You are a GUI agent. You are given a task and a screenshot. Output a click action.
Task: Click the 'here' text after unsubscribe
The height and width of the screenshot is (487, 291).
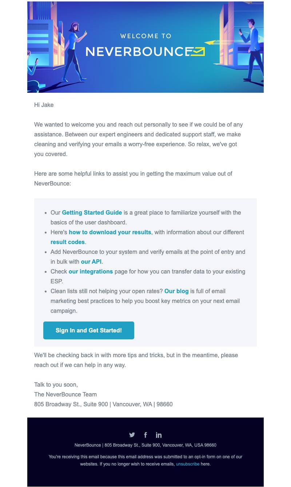205,464
